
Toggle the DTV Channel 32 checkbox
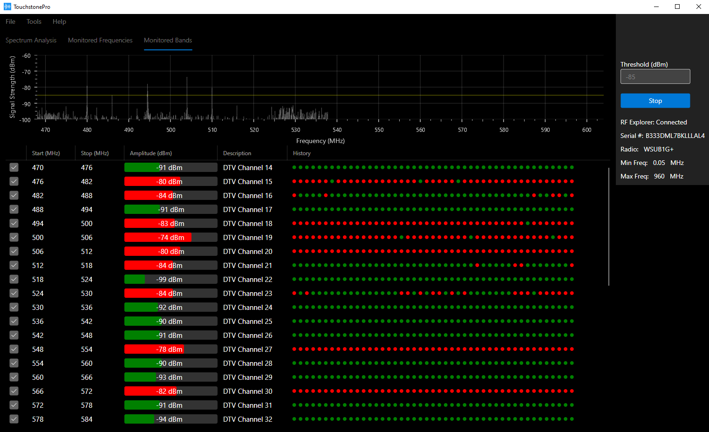pyautogui.click(x=14, y=419)
